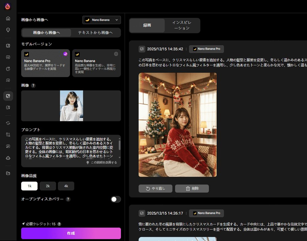Click the help icon next to 画像 label
This screenshot has height=241, width=307.
click(33, 86)
